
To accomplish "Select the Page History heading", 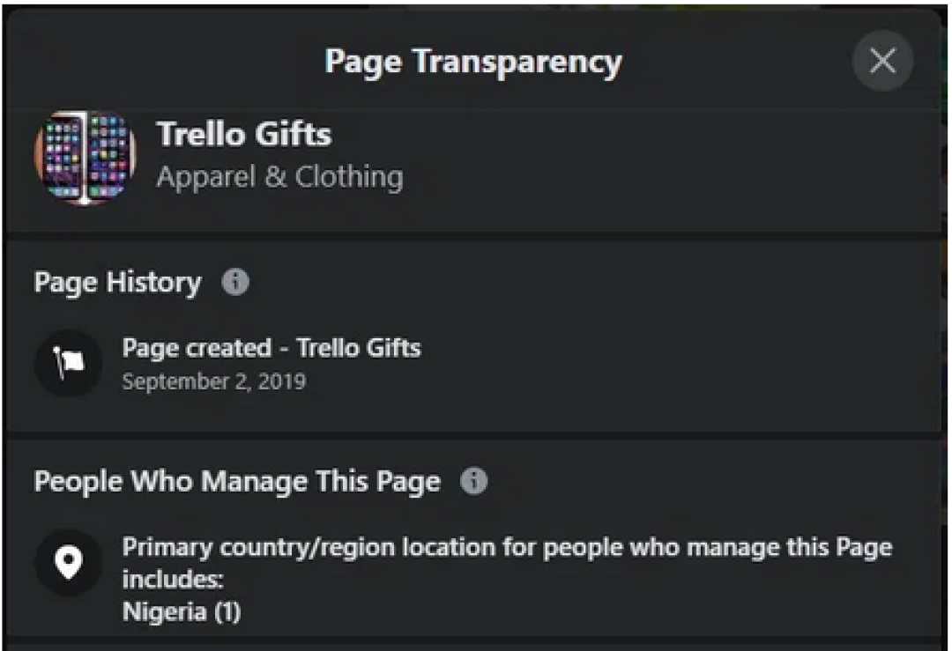I will 118,283.
